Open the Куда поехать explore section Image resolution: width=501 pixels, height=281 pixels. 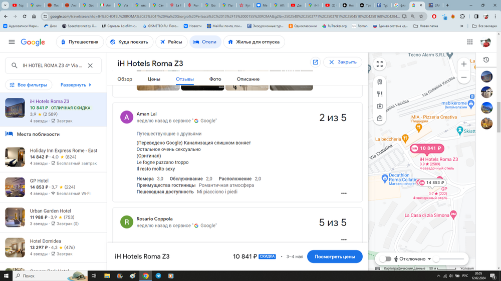(x=129, y=42)
